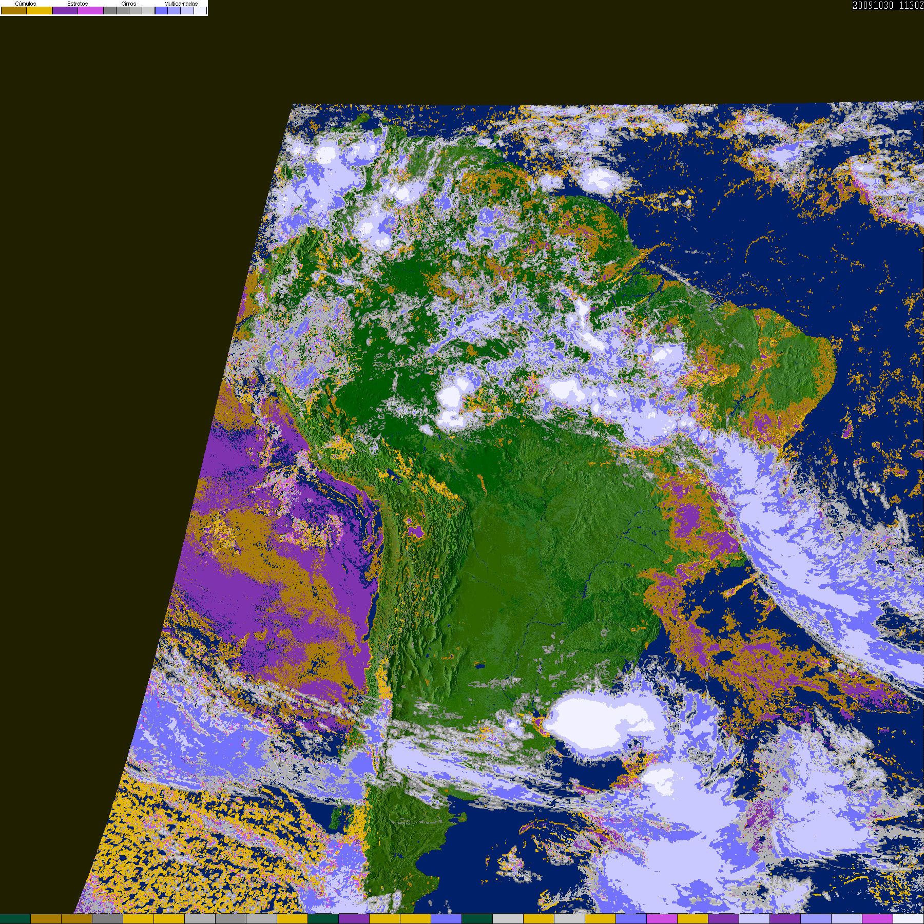Image resolution: width=924 pixels, height=924 pixels.
Task: Click the second-darkest blue Multicamadas swatch
Action: click(174, 10)
